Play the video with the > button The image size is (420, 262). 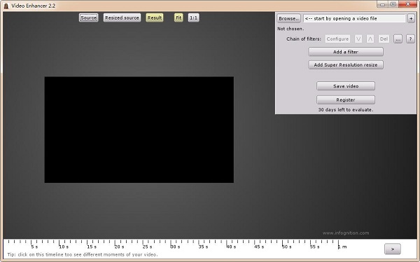click(393, 249)
